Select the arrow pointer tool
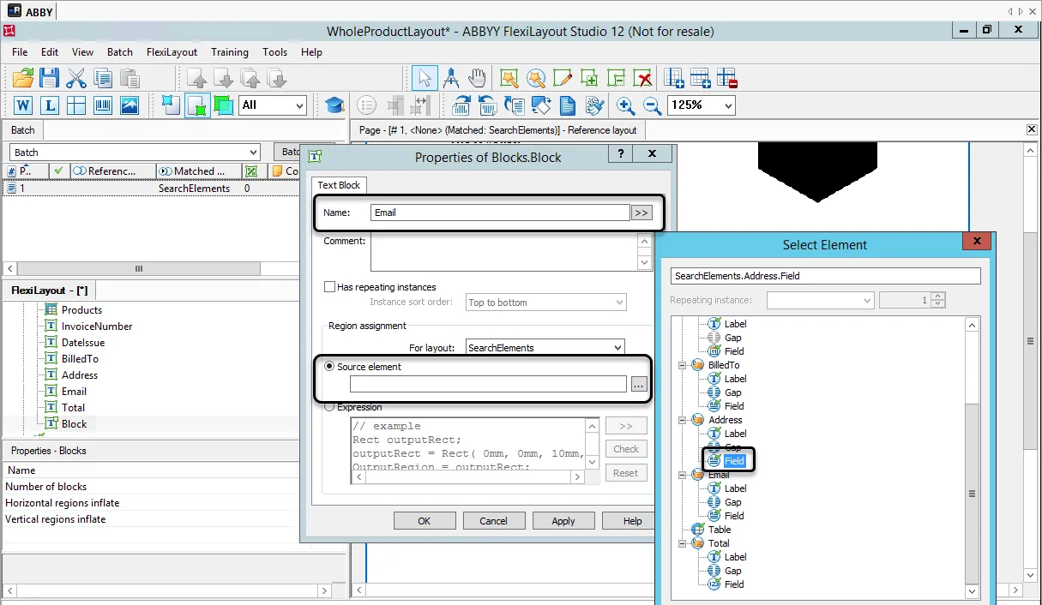Viewport: 1042px width, 605px height. [425, 79]
